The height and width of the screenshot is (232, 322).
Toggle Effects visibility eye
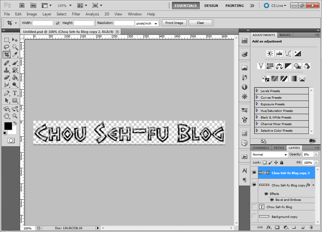coord(266,194)
